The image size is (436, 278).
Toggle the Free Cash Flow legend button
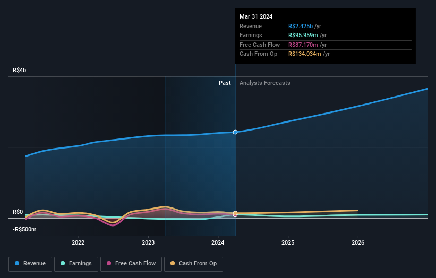pyautogui.click(x=131, y=264)
